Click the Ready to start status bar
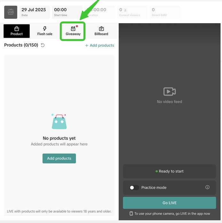 pyautogui.click(x=170, y=171)
